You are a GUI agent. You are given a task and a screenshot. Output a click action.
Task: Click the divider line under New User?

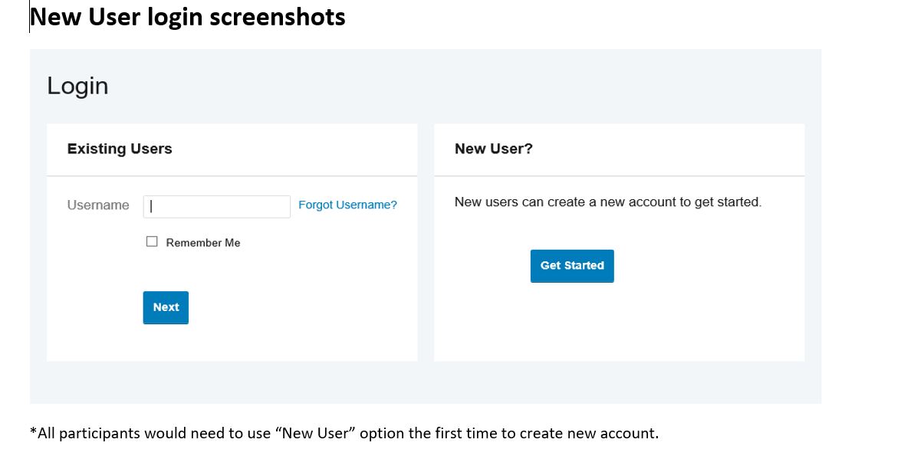coord(619,176)
